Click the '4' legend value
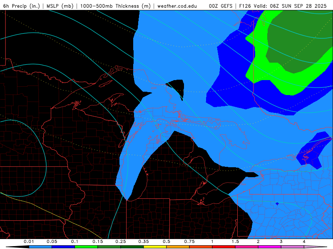The width and height of the screenshot is (333, 249). tap(304, 242)
